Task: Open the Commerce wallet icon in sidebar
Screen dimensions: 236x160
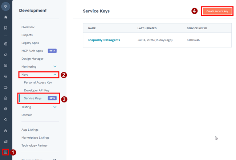Action: pos(5,87)
